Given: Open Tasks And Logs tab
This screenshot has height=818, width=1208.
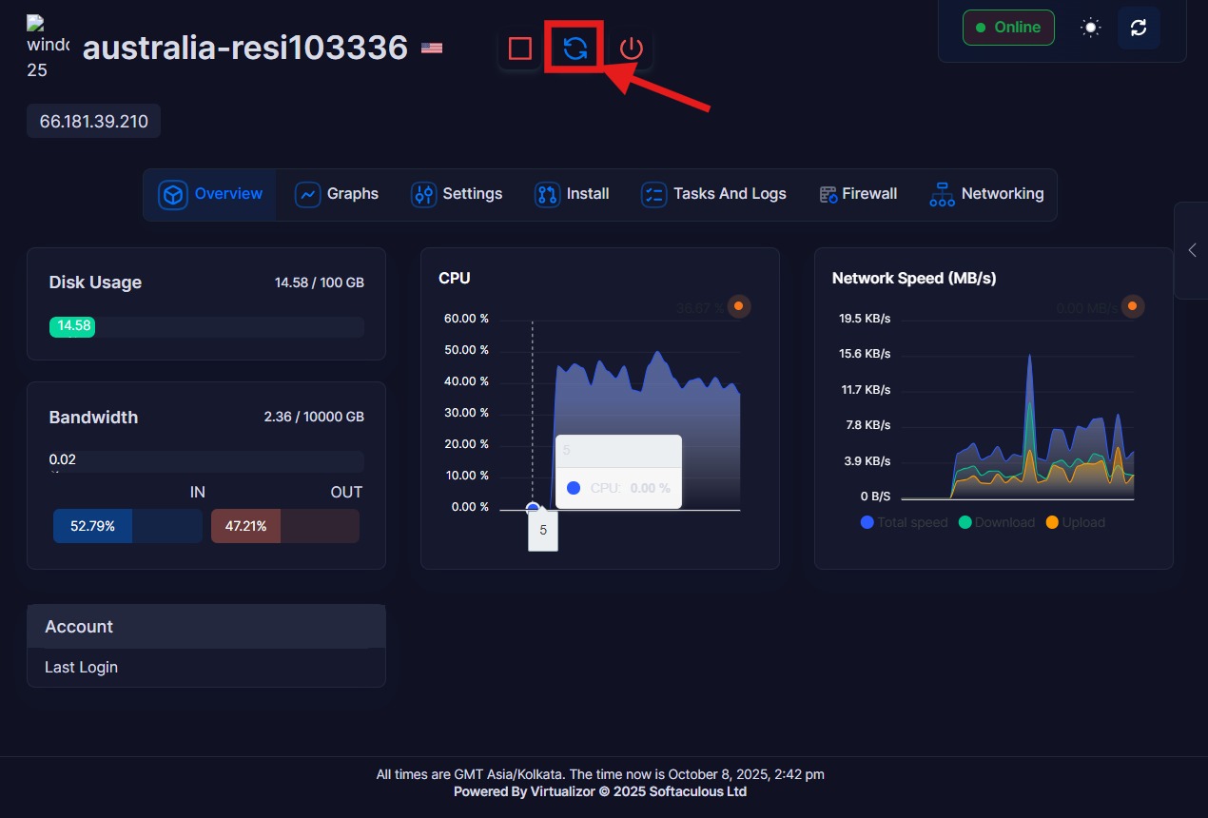Looking at the screenshot, I should coord(713,194).
